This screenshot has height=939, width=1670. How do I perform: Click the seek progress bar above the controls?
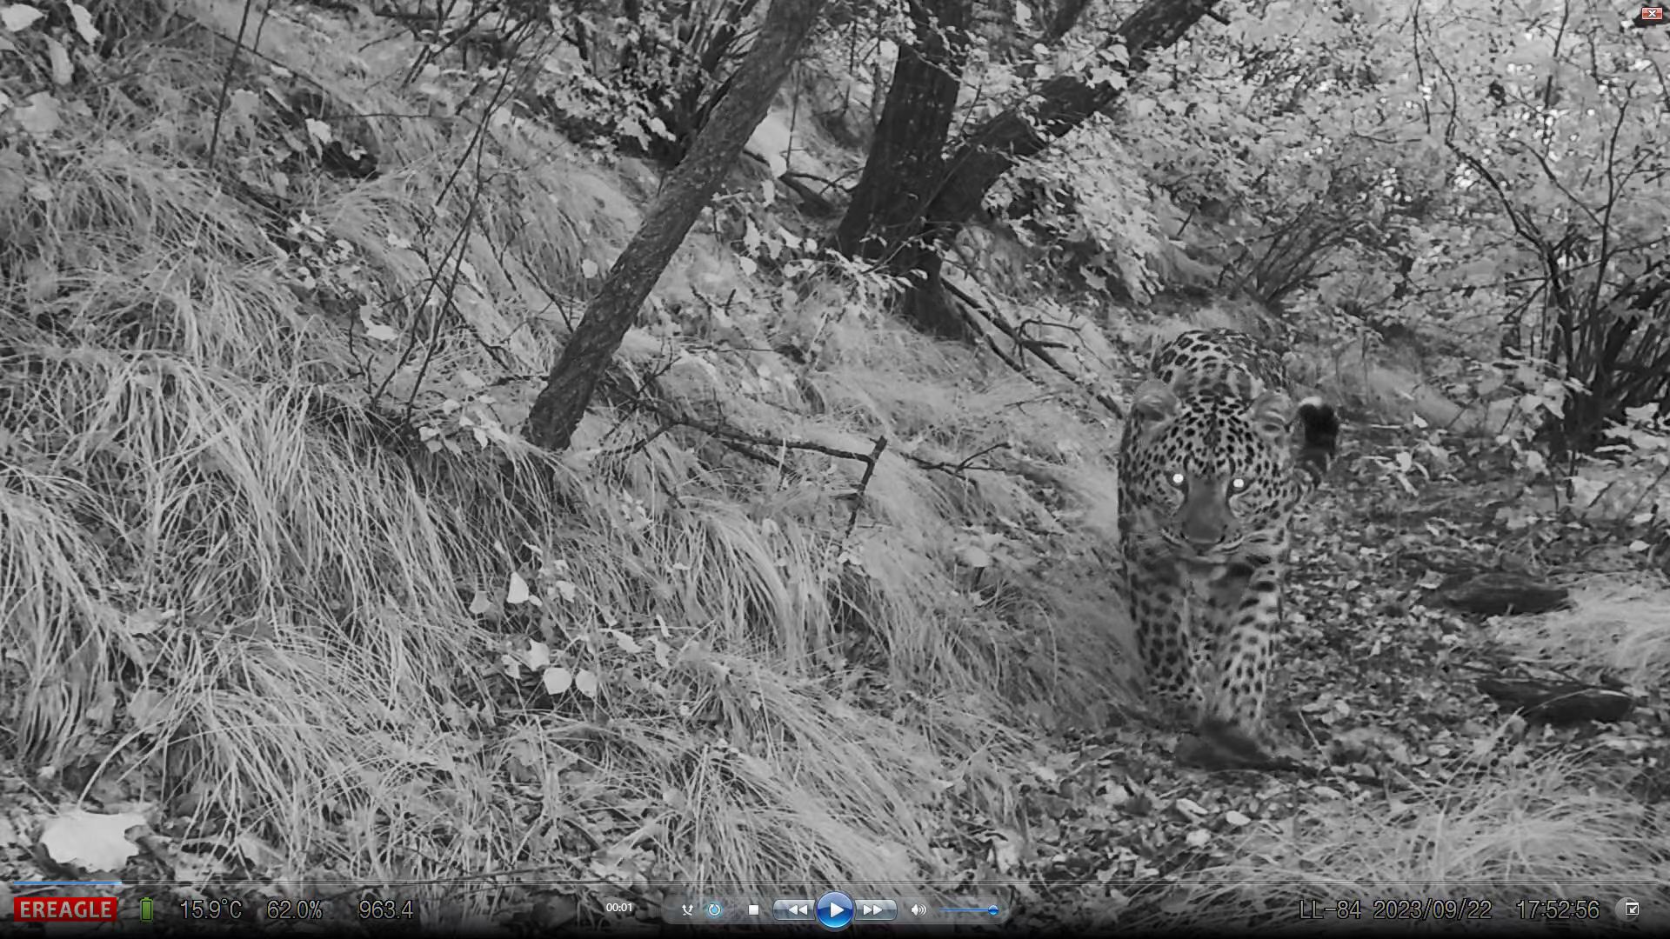click(x=835, y=883)
